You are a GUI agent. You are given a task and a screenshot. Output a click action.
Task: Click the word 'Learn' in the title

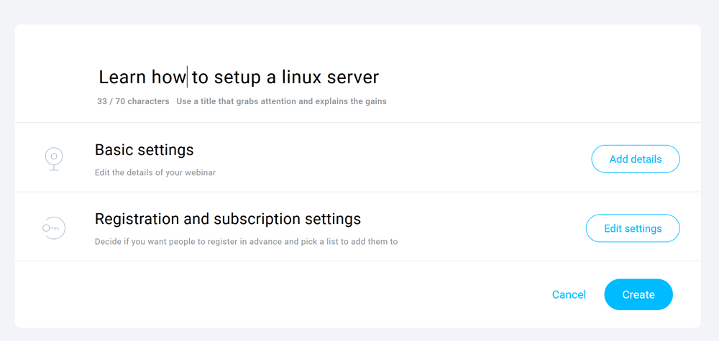[x=122, y=77]
